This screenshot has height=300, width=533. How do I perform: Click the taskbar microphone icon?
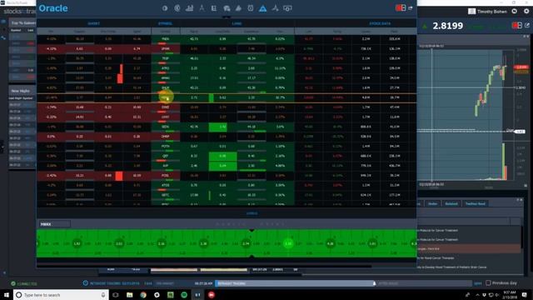click(103, 294)
